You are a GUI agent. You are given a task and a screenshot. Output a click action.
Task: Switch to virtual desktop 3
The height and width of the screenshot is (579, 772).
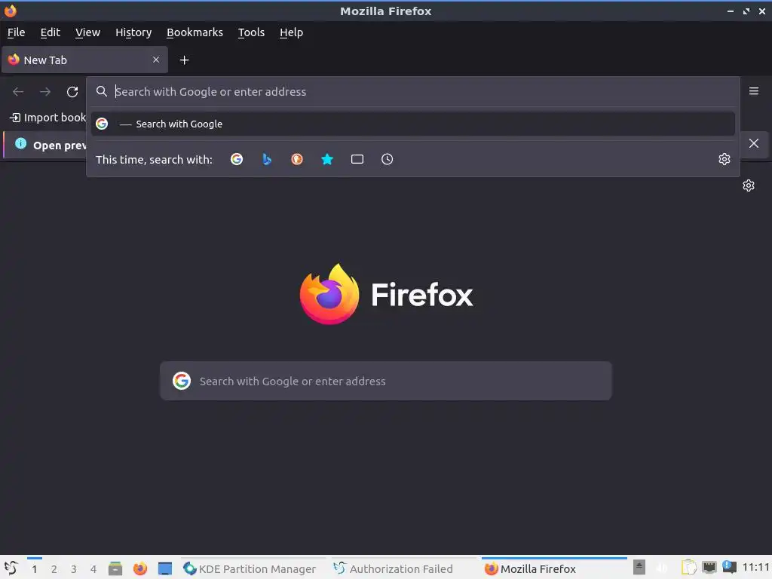(74, 569)
